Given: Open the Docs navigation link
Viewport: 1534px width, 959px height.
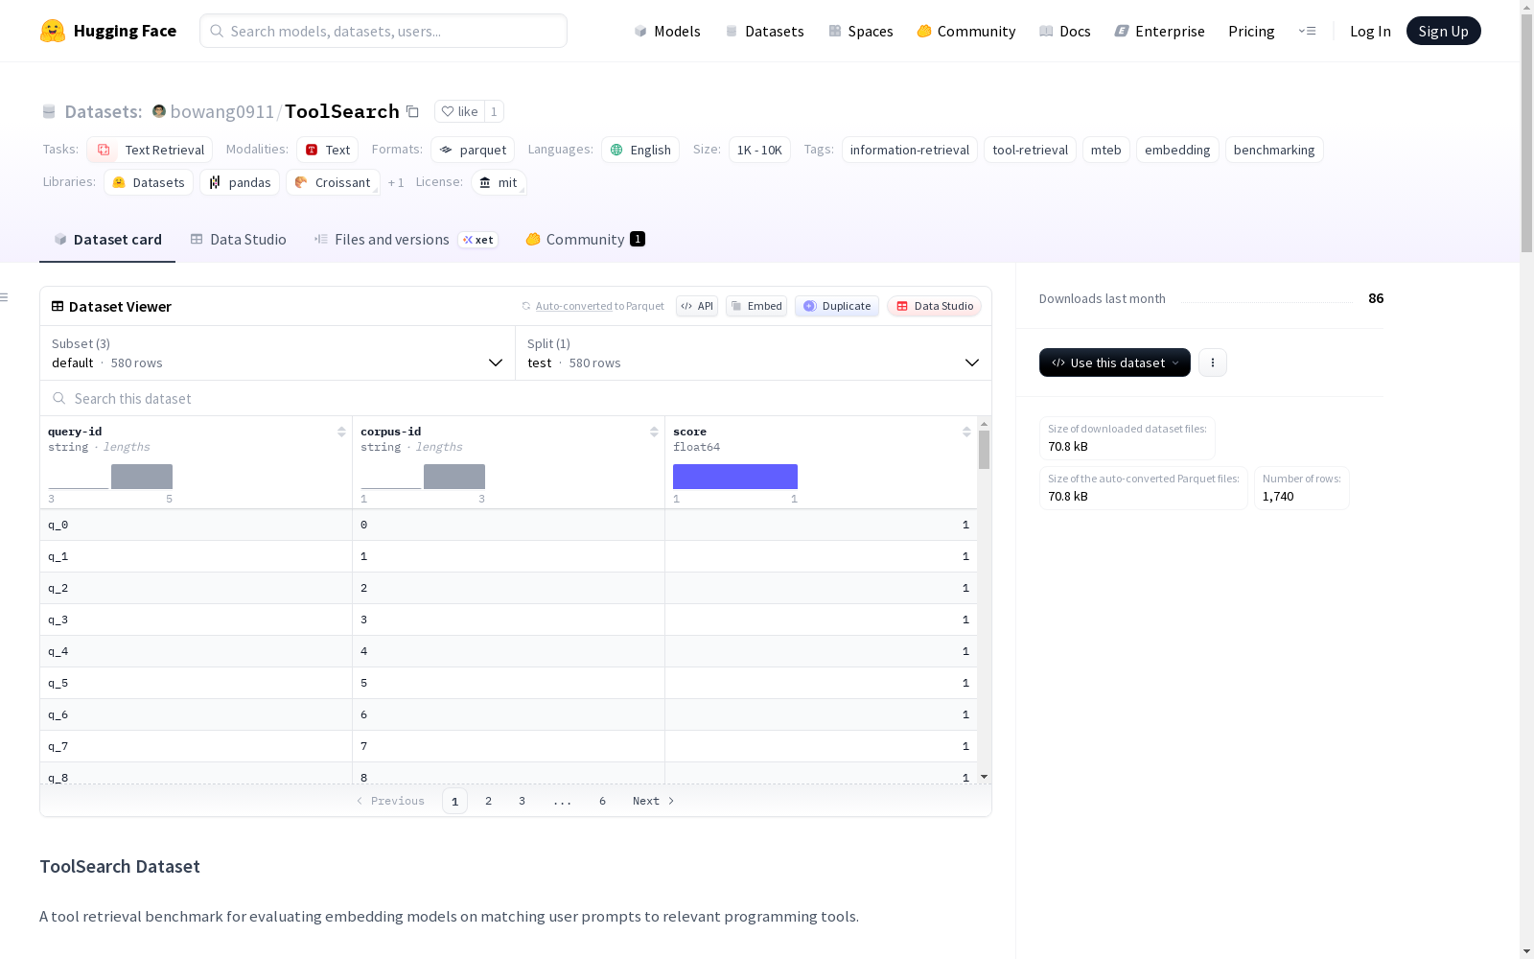Looking at the screenshot, I should coord(1065,31).
